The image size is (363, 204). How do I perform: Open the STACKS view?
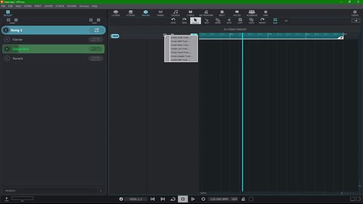(x=130, y=13)
